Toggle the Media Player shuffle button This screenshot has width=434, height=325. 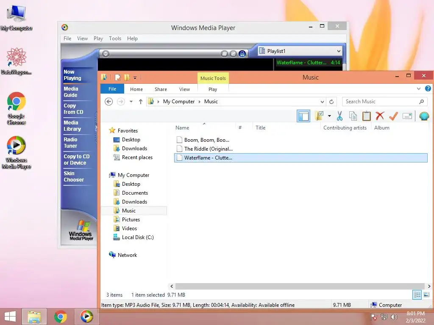click(x=224, y=54)
